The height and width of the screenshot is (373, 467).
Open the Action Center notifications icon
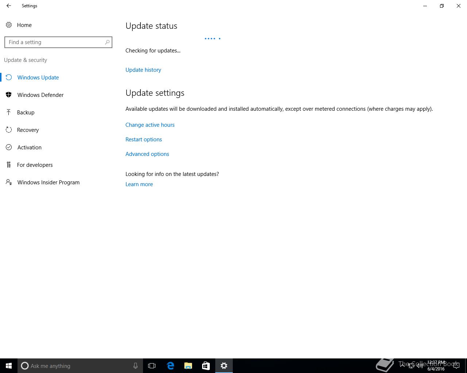pos(456,366)
